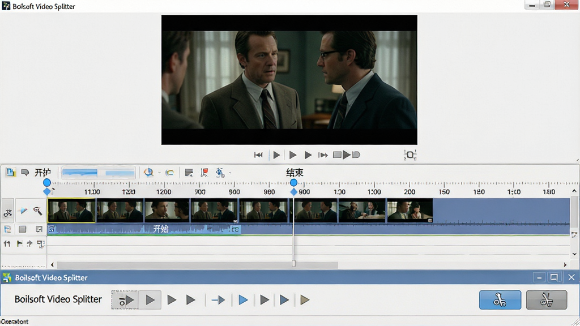This screenshot has width=580, height=326.
Task: Click the timeline vertical scrollbar up arrow
Action: click(574, 191)
